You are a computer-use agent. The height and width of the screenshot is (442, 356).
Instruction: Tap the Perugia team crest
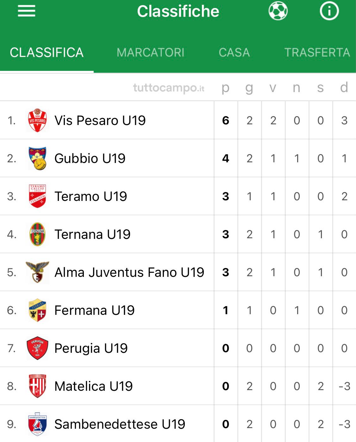(37, 348)
